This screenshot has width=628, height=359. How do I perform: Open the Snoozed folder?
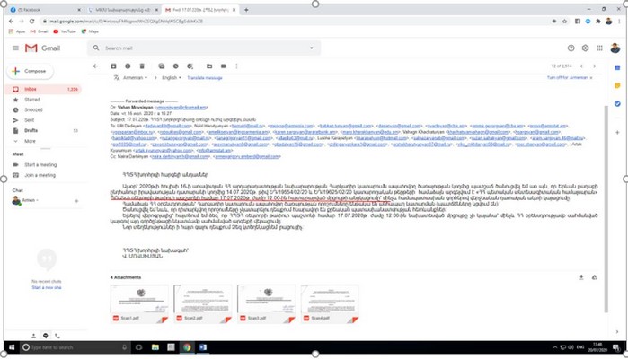coord(33,110)
